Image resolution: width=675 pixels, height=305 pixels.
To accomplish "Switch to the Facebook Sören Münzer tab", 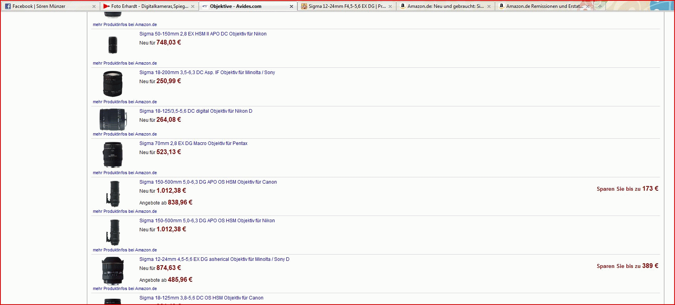I will (x=39, y=6).
